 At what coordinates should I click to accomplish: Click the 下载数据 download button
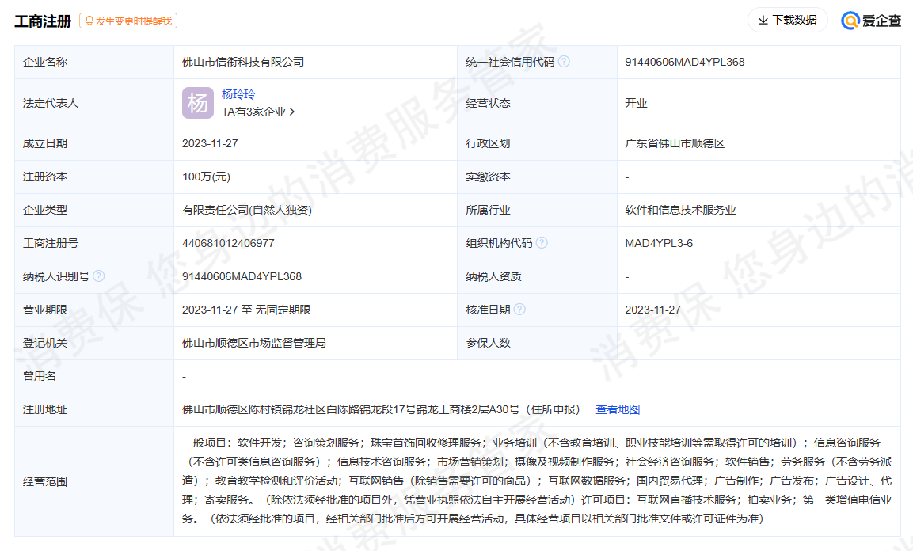pyautogui.click(x=787, y=21)
